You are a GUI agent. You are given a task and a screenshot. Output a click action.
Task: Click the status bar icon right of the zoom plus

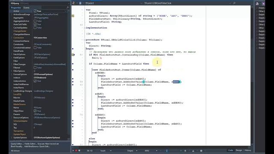(x=185, y=151)
